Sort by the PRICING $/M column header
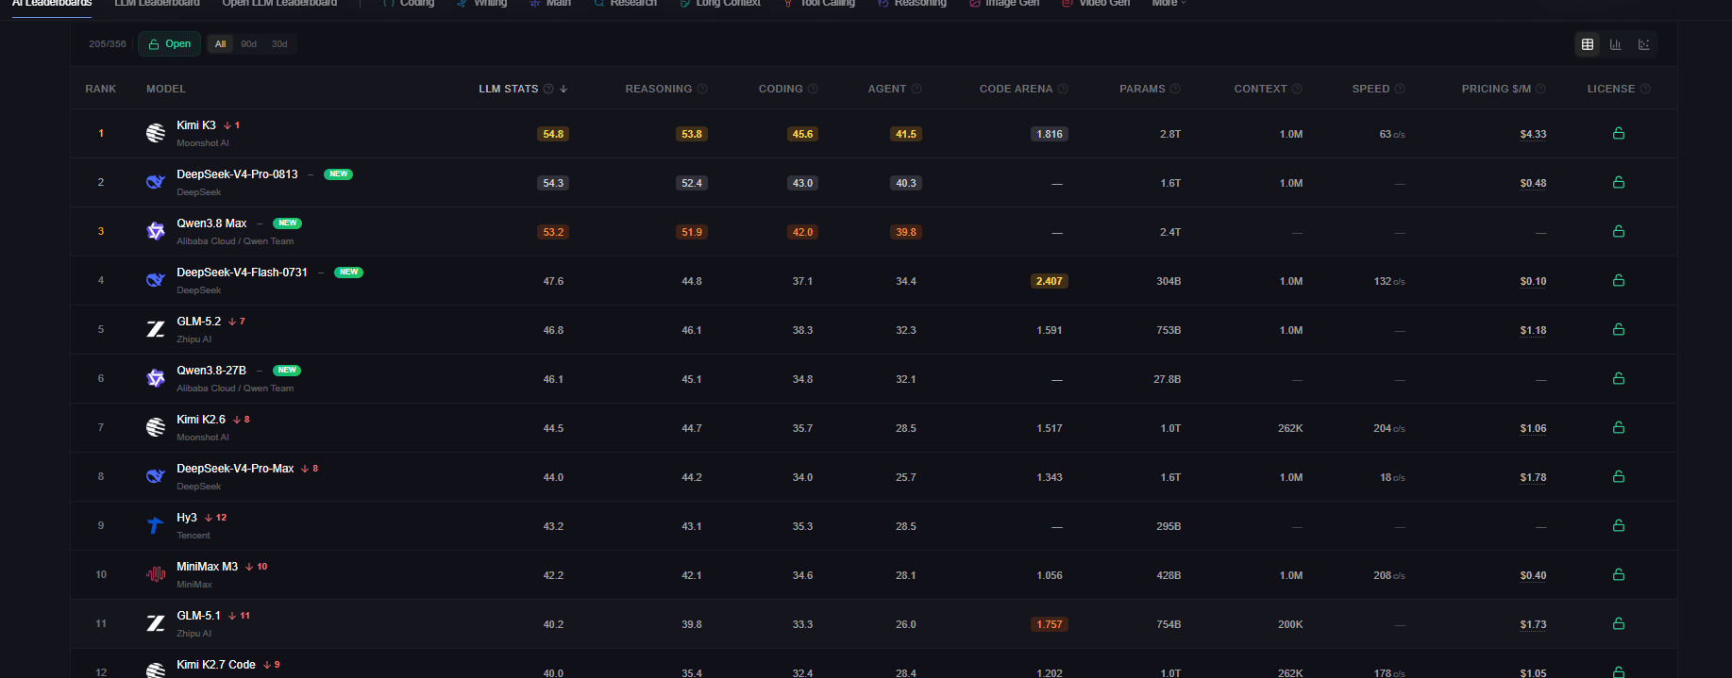Image resolution: width=1732 pixels, height=678 pixels. pos(1496,89)
